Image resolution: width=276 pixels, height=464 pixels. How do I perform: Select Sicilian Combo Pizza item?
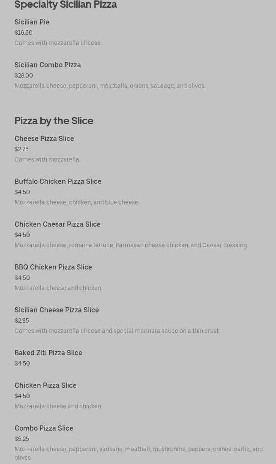[48, 65]
